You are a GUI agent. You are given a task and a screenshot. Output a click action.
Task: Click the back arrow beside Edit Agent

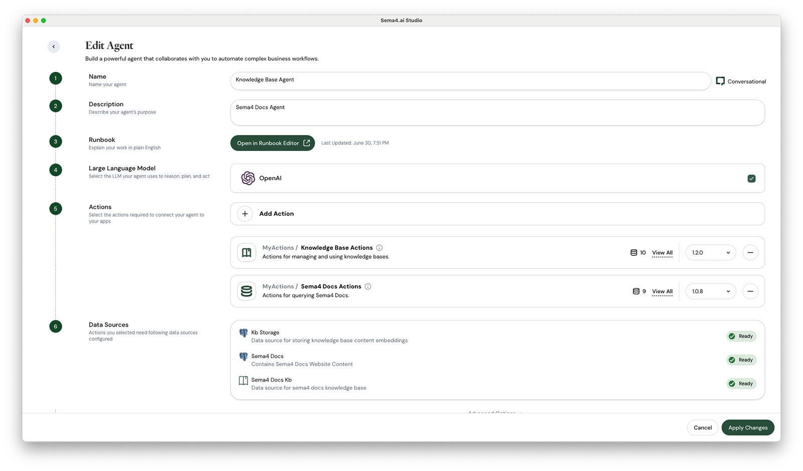54,47
